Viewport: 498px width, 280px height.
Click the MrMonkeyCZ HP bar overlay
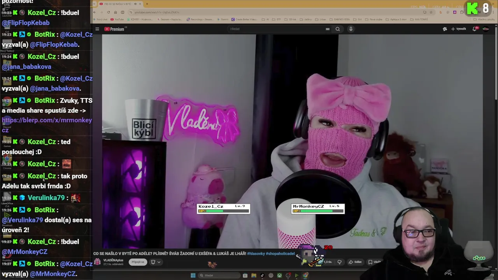pyautogui.click(x=317, y=209)
